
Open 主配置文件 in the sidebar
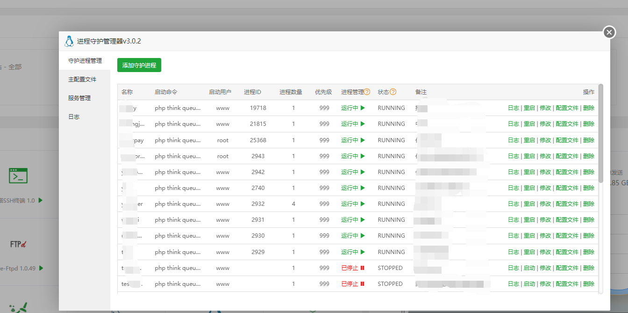point(85,80)
